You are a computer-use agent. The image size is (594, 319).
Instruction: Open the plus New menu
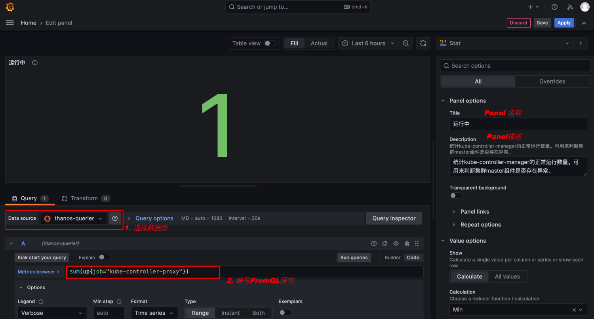(533, 7)
